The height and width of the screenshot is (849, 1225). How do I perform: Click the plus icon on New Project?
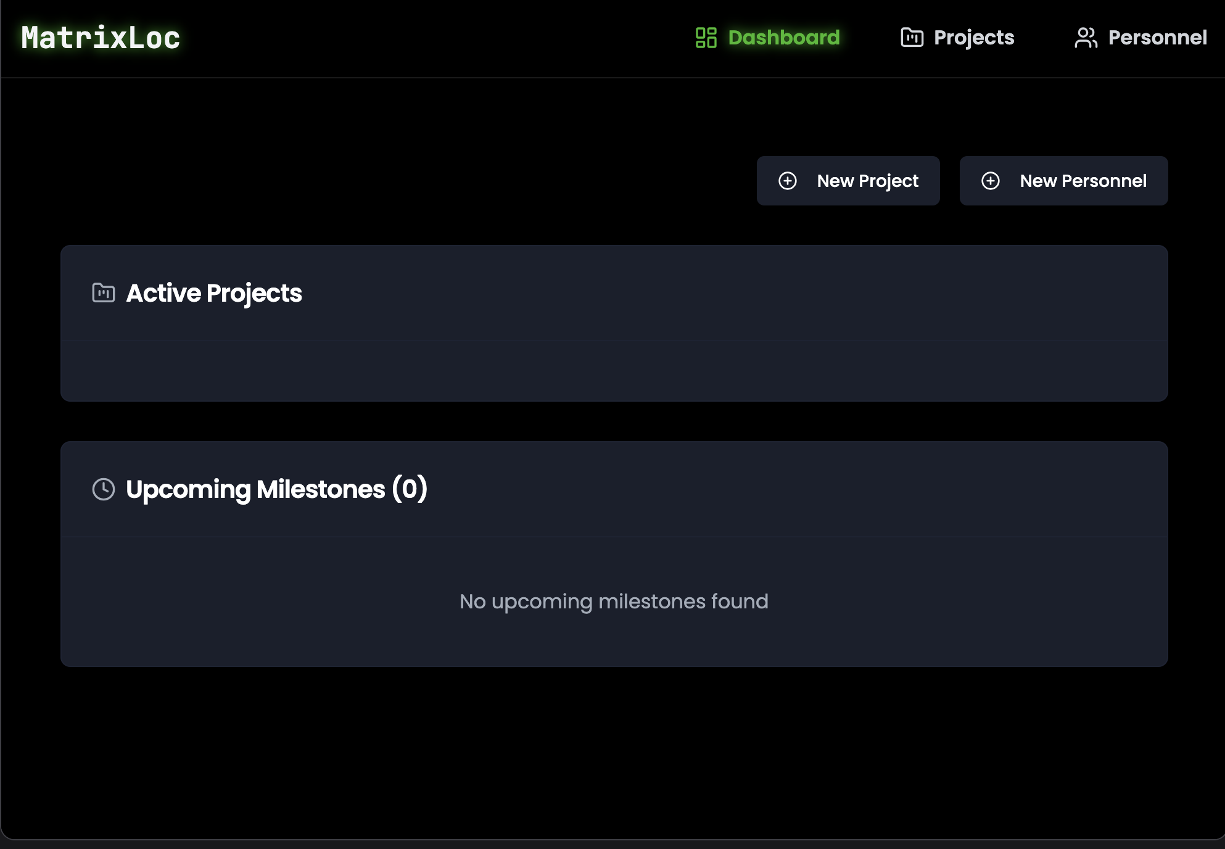(788, 181)
